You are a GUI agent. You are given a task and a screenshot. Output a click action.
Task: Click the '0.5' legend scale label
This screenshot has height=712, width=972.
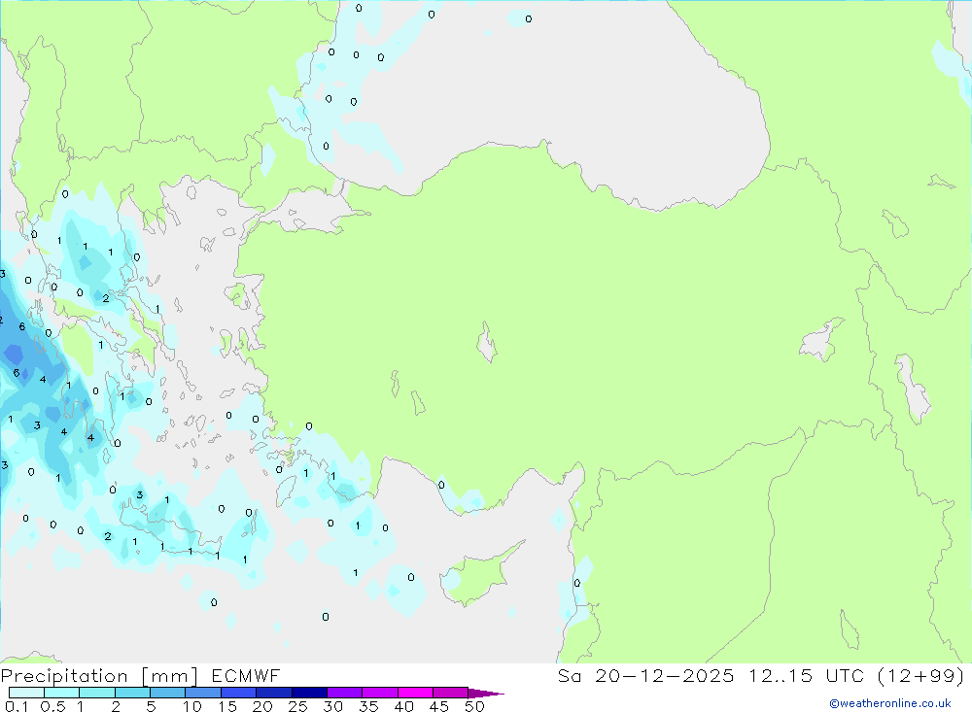tap(52, 706)
